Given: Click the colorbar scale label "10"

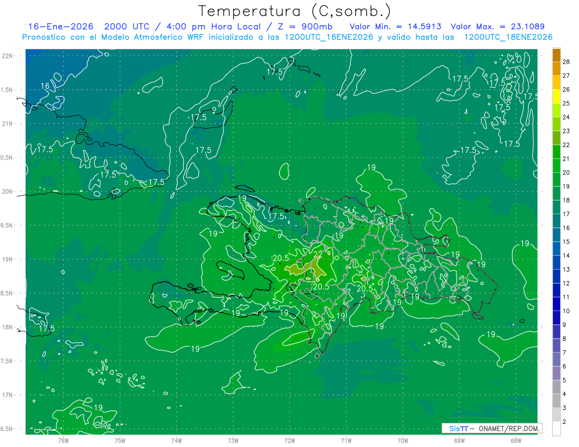Looking at the screenshot, I should pos(566,311).
